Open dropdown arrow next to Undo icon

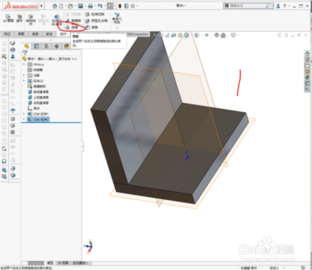pyautogui.click(x=105, y=6)
